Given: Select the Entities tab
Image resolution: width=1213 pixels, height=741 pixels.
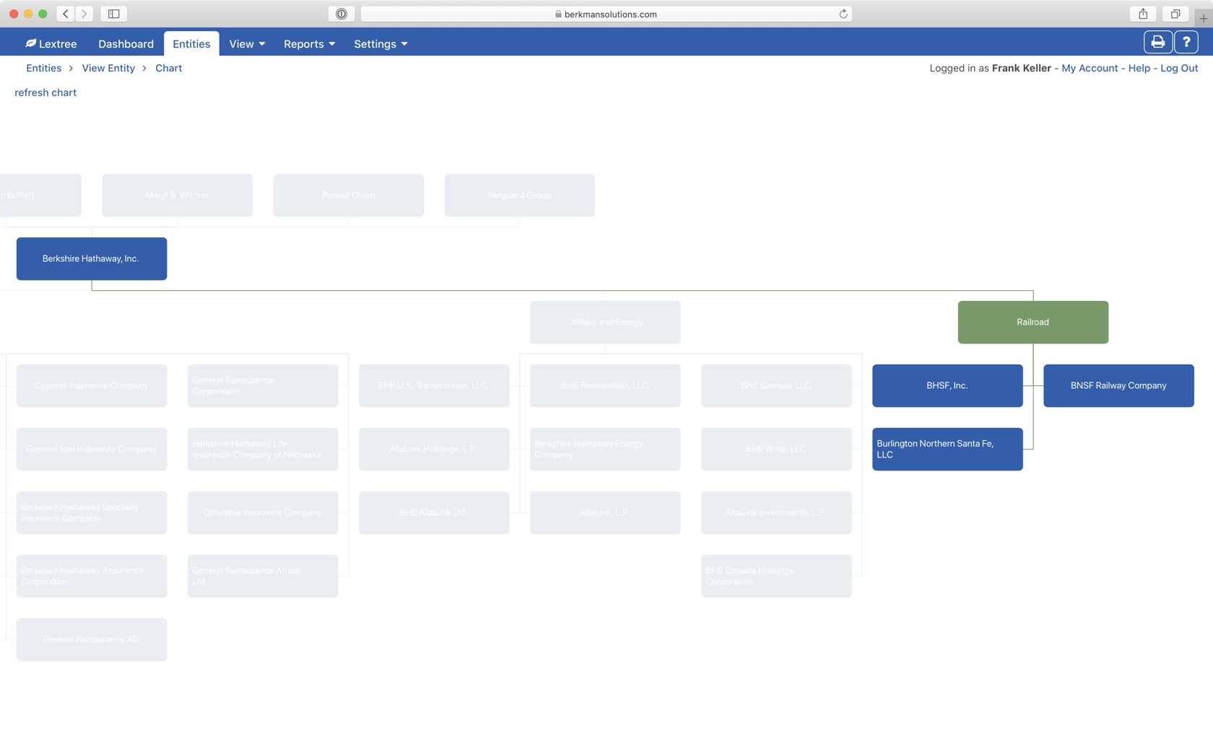Looking at the screenshot, I should coord(191,44).
